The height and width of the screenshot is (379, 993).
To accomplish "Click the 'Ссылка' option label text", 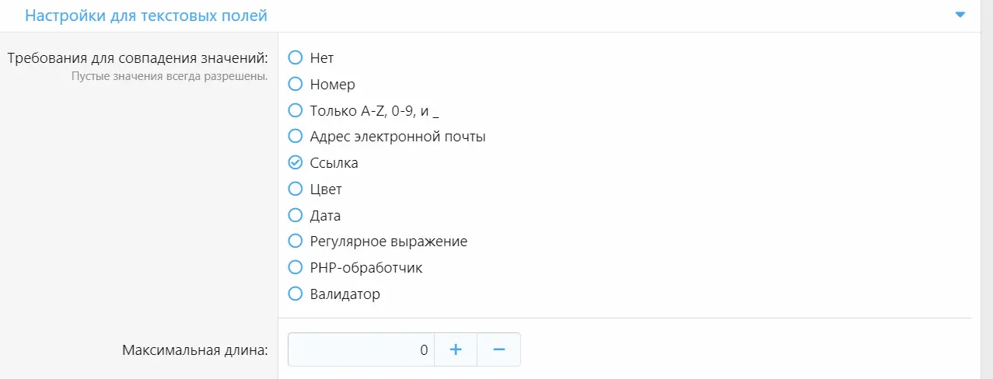I will click(334, 163).
